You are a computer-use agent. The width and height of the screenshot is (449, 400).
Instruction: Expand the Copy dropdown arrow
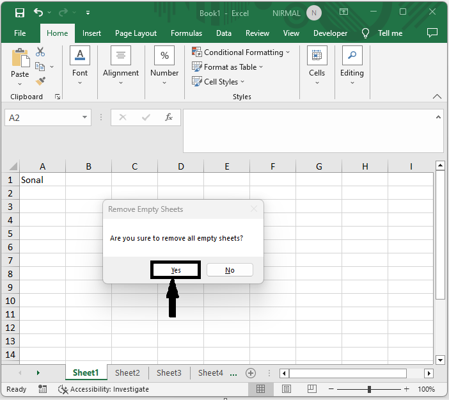(52, 67)
